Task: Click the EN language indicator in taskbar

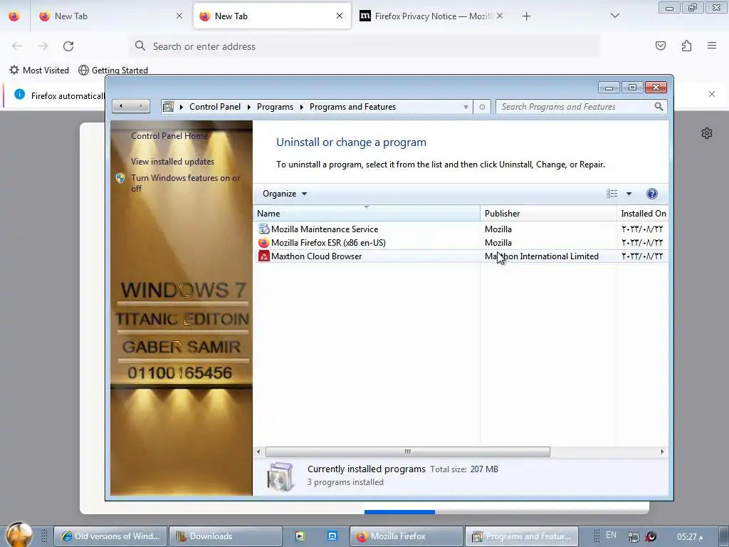Action: 611,535
